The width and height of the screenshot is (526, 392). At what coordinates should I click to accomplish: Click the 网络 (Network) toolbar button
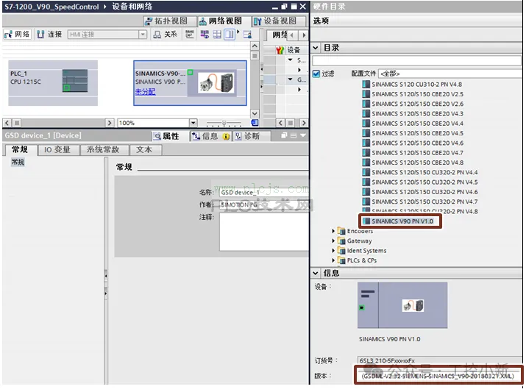[x=17, y=35]
